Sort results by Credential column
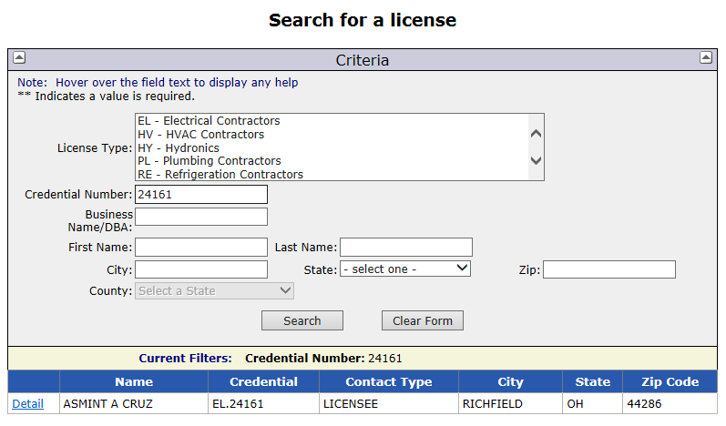The image size is (726, 426). (x=263, y=381)
